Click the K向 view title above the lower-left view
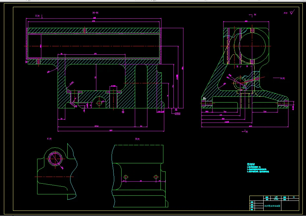Viewport: 306px width, 216px height. click(x=49, y=139)
